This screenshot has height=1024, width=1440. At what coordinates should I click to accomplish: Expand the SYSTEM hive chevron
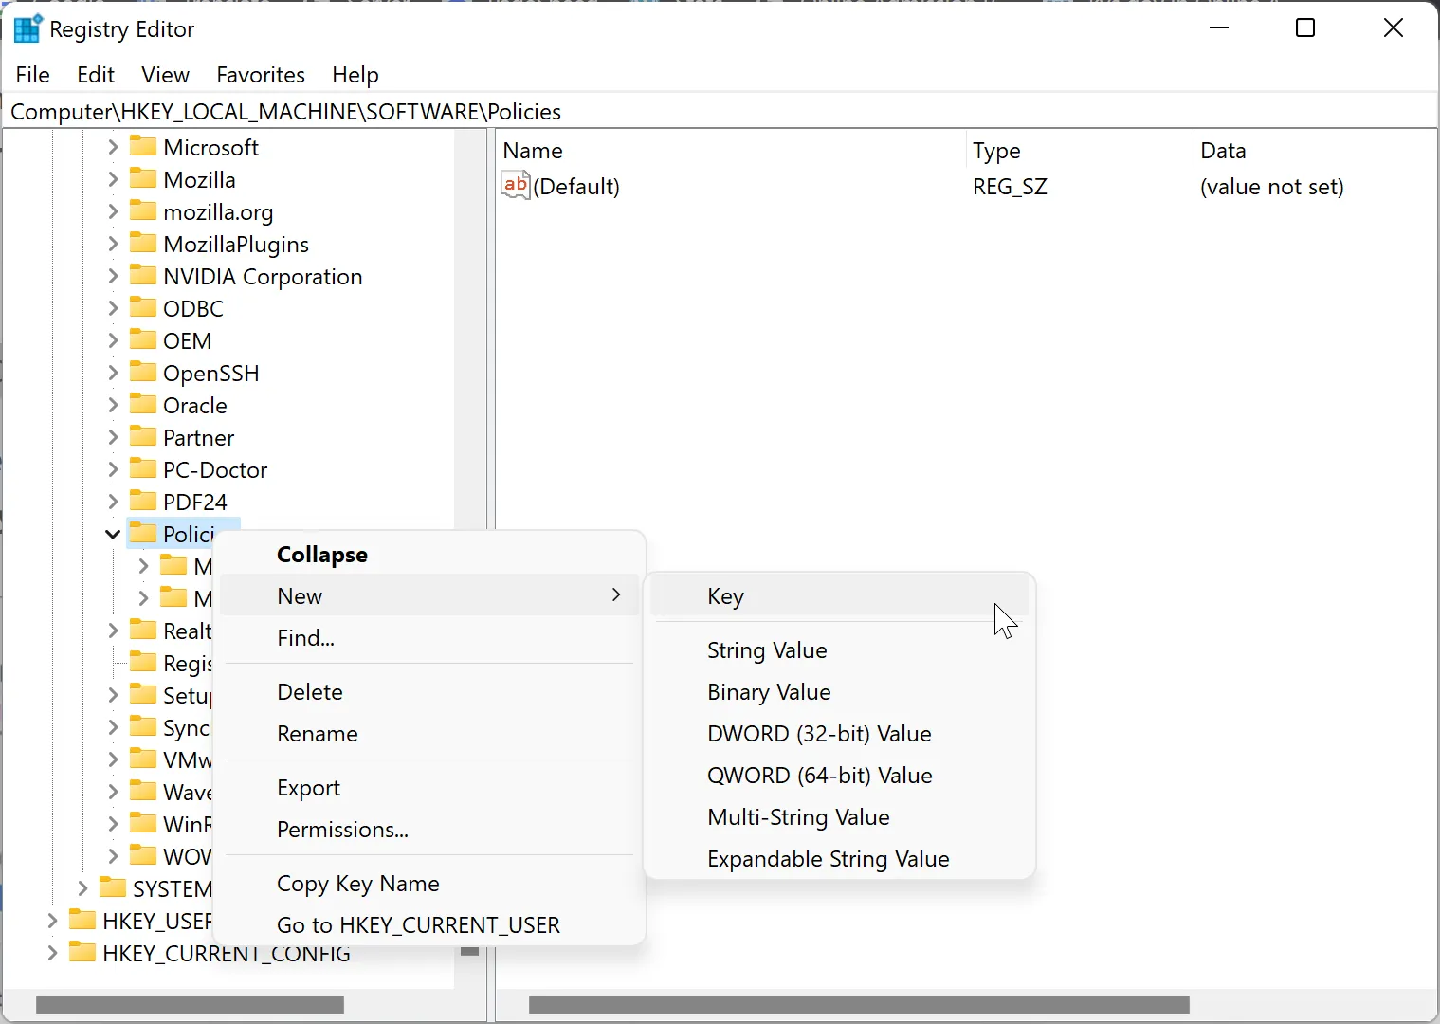pyautogui.click(x=82, y=888)
